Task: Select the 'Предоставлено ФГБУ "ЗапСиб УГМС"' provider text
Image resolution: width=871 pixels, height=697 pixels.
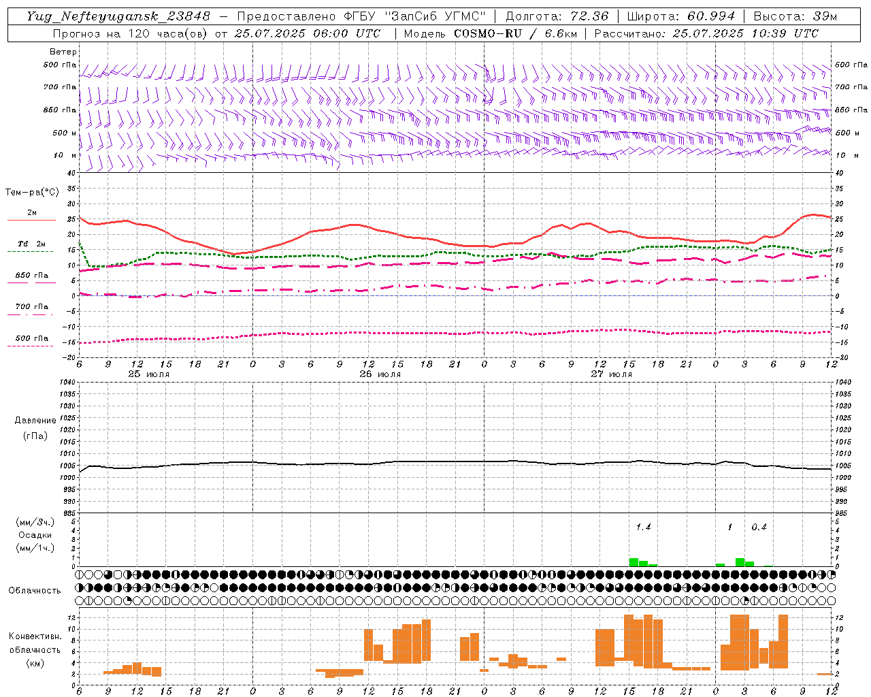Action: coord(361,16)
